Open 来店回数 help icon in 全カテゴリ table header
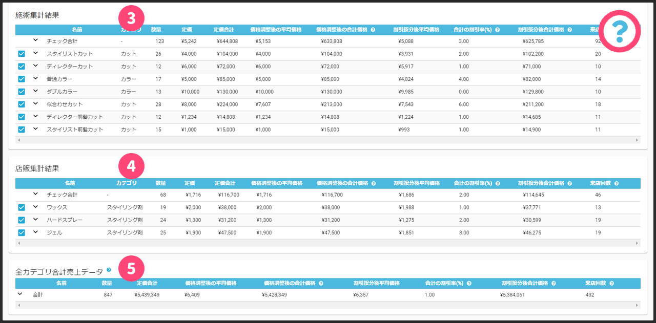This screenshot has width=656, height=323. point(611,283)
